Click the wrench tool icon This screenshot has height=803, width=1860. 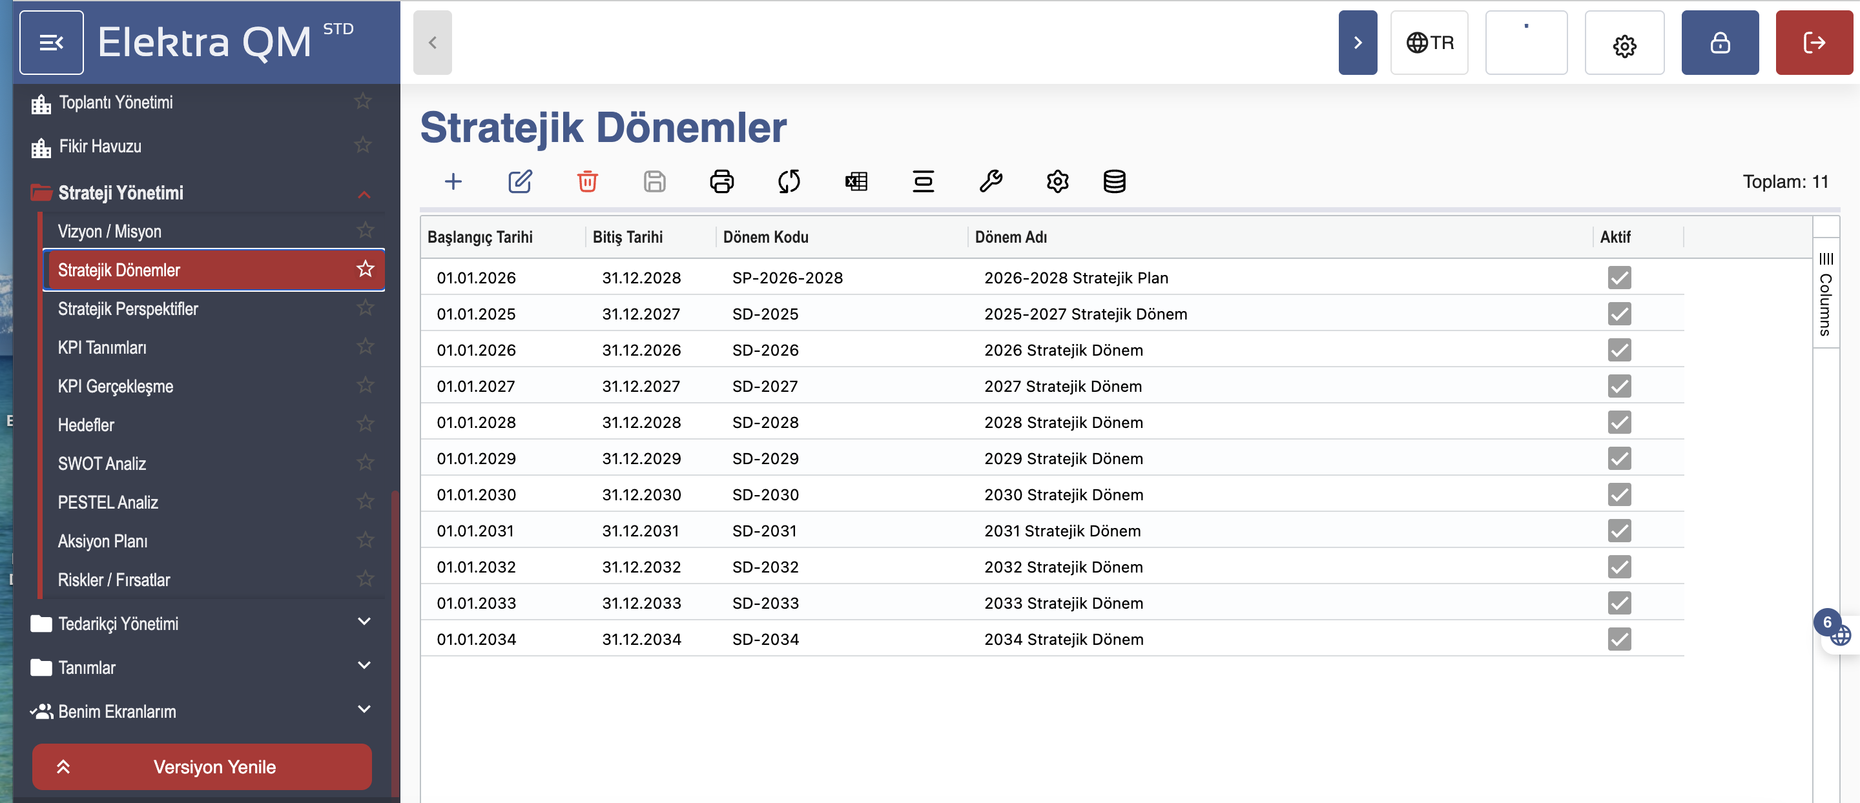pos(990,181)
